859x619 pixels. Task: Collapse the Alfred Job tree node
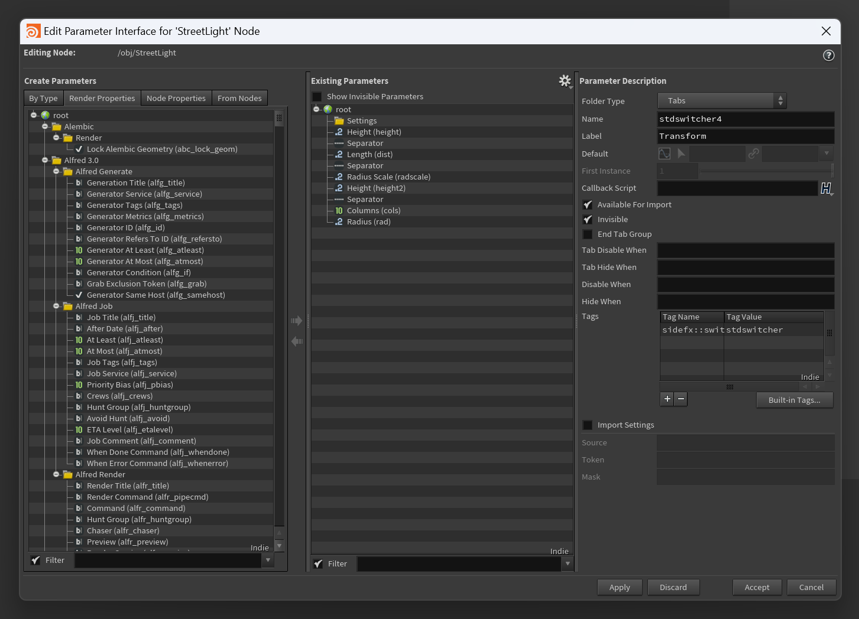(56, 306)
